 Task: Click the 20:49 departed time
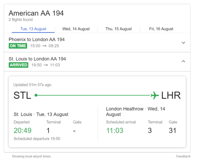click(22, 131)
